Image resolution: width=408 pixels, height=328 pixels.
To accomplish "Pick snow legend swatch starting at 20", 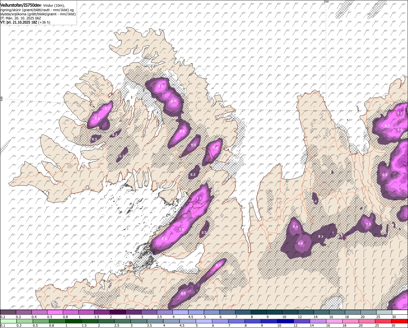I will tap(368, 312).
